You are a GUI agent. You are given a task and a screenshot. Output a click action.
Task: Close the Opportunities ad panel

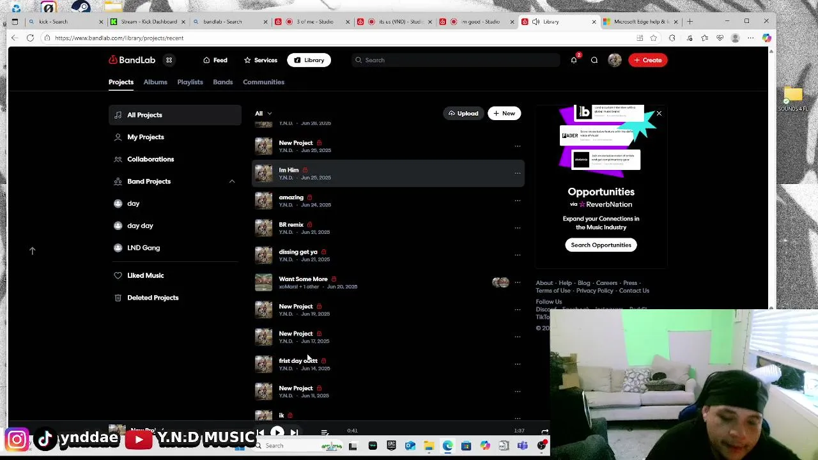659,114
